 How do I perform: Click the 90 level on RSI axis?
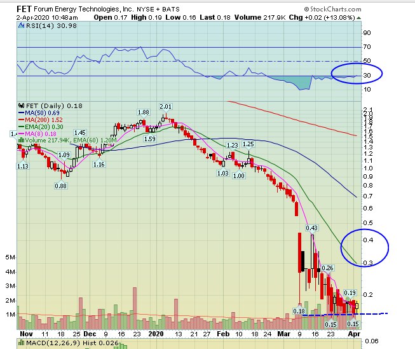click(367, 33)
